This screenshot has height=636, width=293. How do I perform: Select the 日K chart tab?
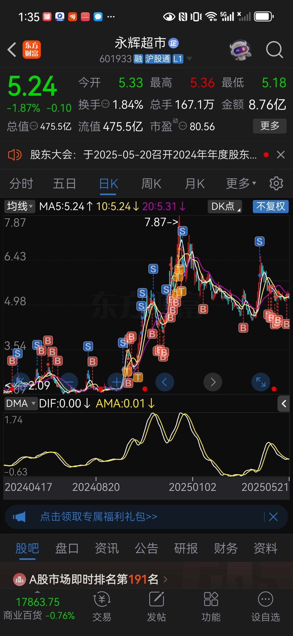(108, 184)
